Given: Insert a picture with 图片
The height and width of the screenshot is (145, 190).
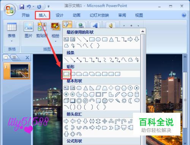Looking at the screenshot, I should tap(28, 30).
